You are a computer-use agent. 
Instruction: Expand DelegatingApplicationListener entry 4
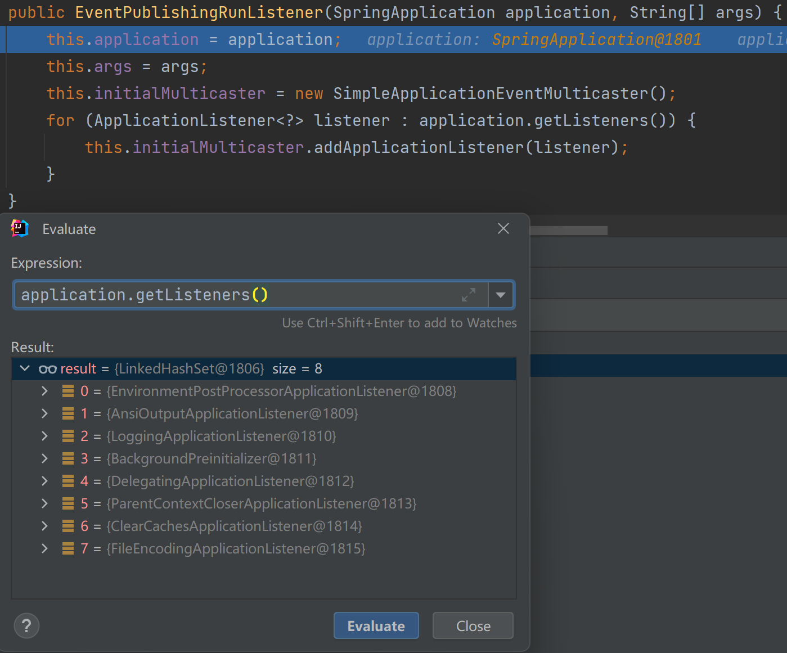(44, 481)
